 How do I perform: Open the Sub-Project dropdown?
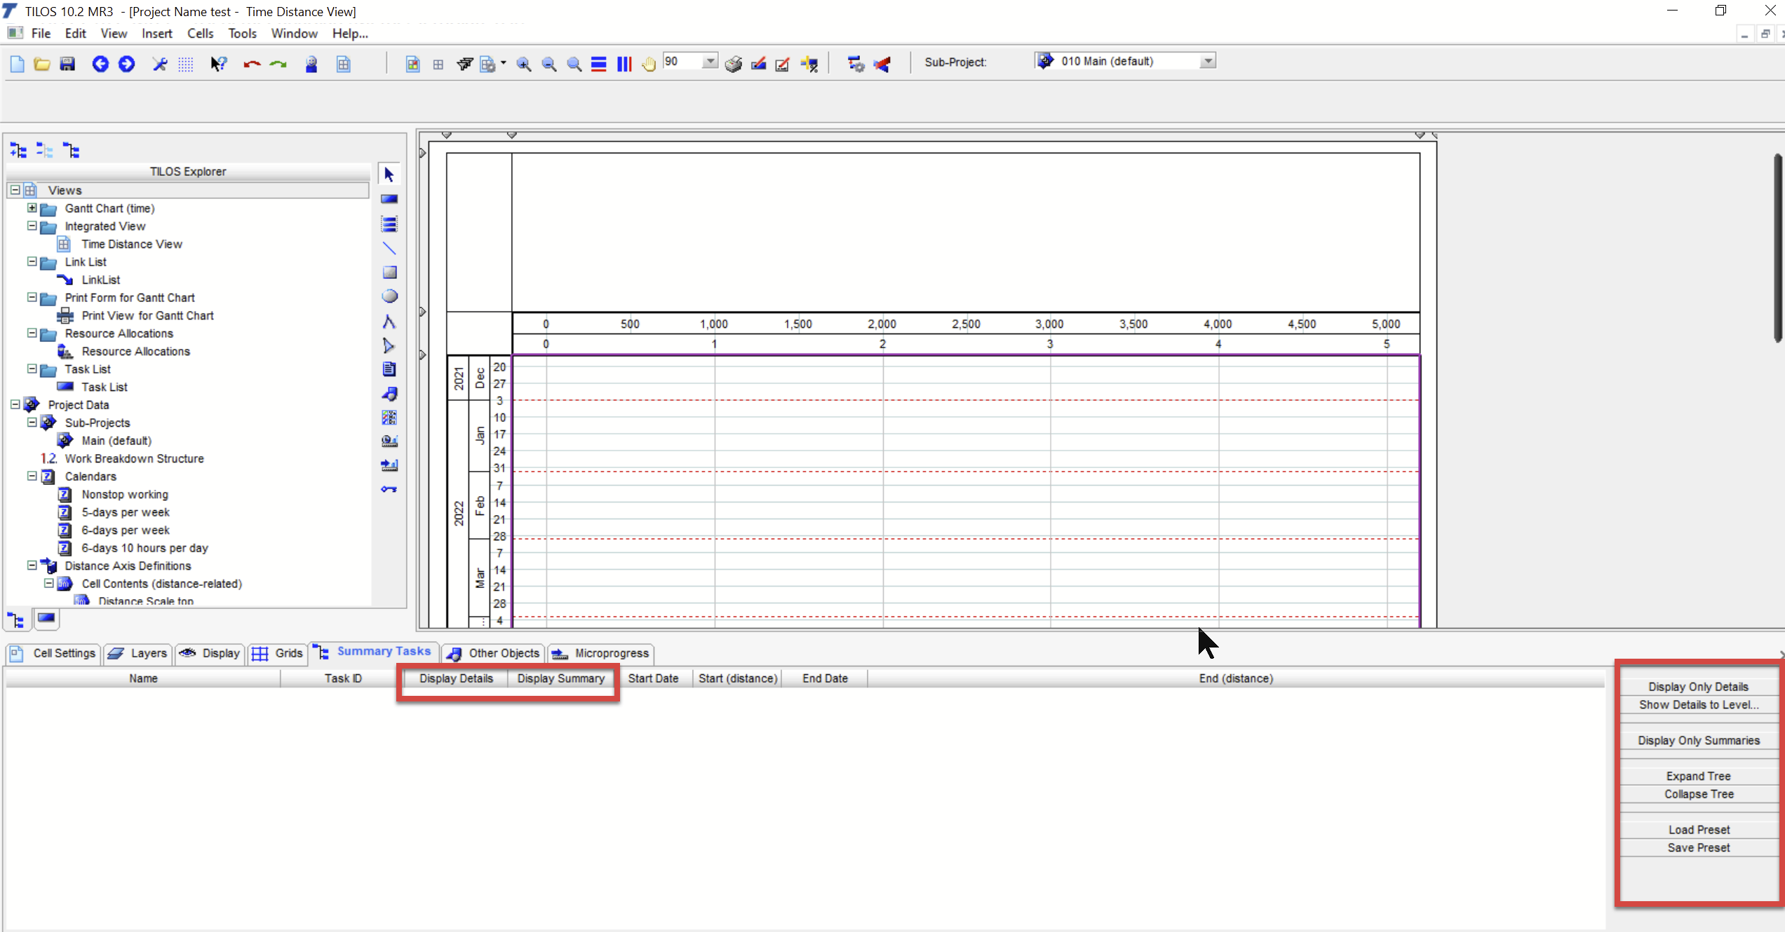(1206, 61)
